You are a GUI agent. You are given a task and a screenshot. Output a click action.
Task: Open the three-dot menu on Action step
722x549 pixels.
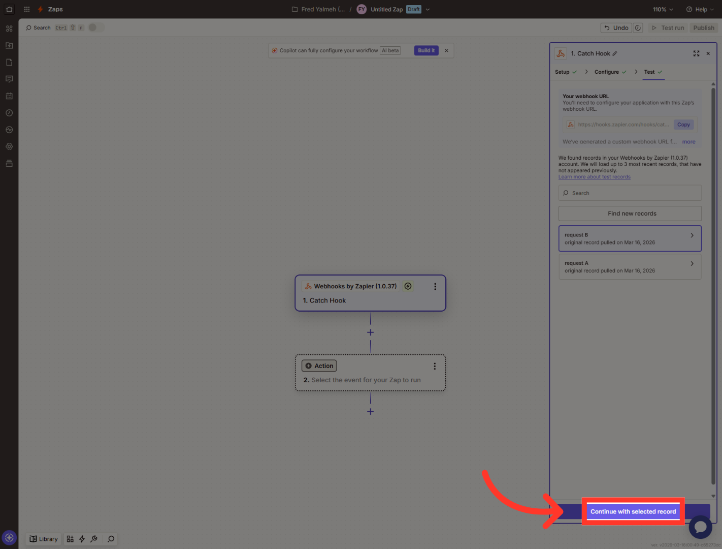(435, 366)
